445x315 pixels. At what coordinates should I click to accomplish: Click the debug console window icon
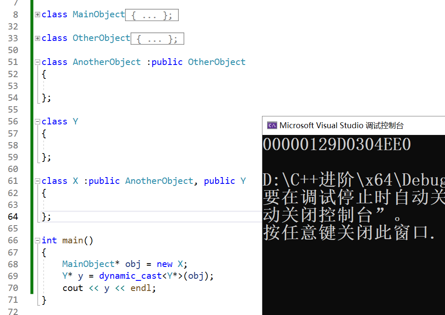[x=272, y=126]
